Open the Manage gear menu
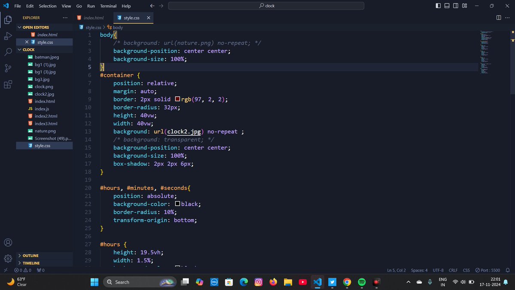 tap(8, 259)
